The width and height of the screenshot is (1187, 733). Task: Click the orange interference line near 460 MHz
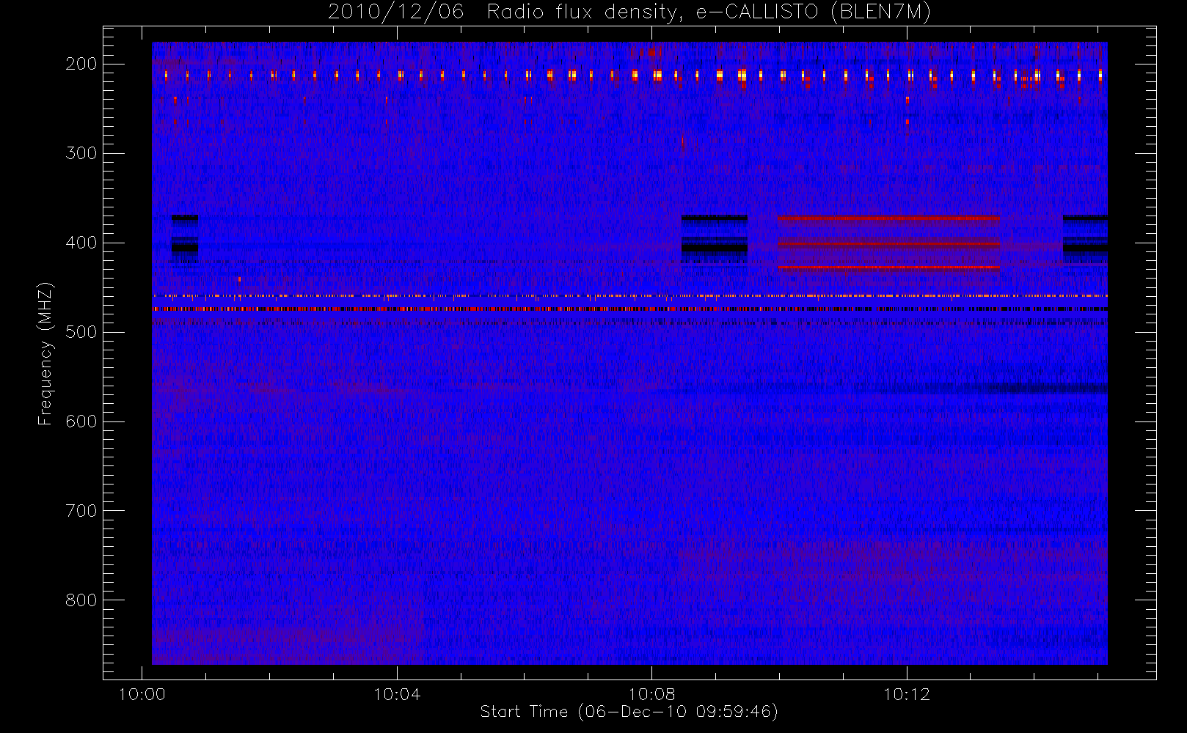[x=629, y=295]
